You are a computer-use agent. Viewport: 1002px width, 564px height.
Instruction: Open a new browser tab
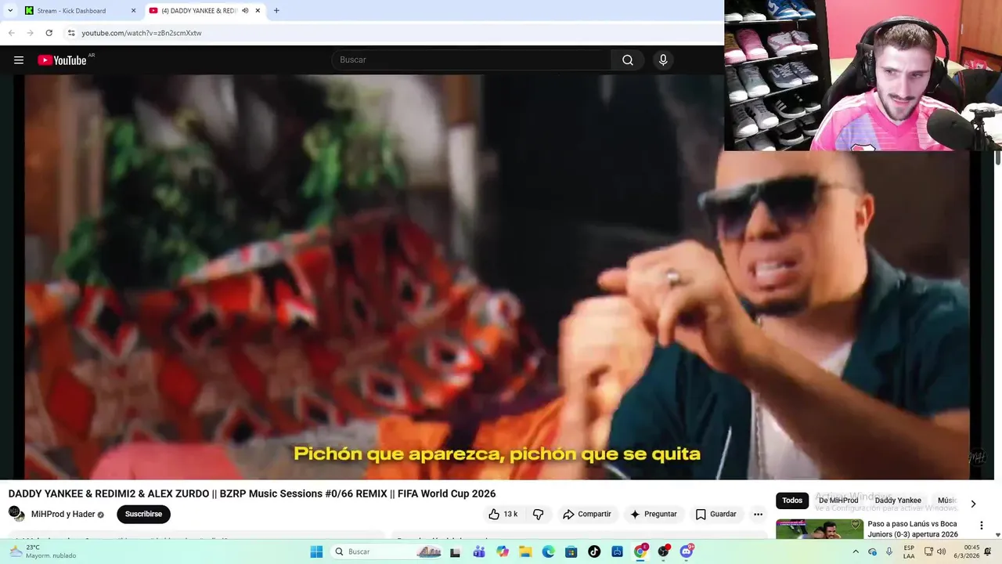(276, 11)
